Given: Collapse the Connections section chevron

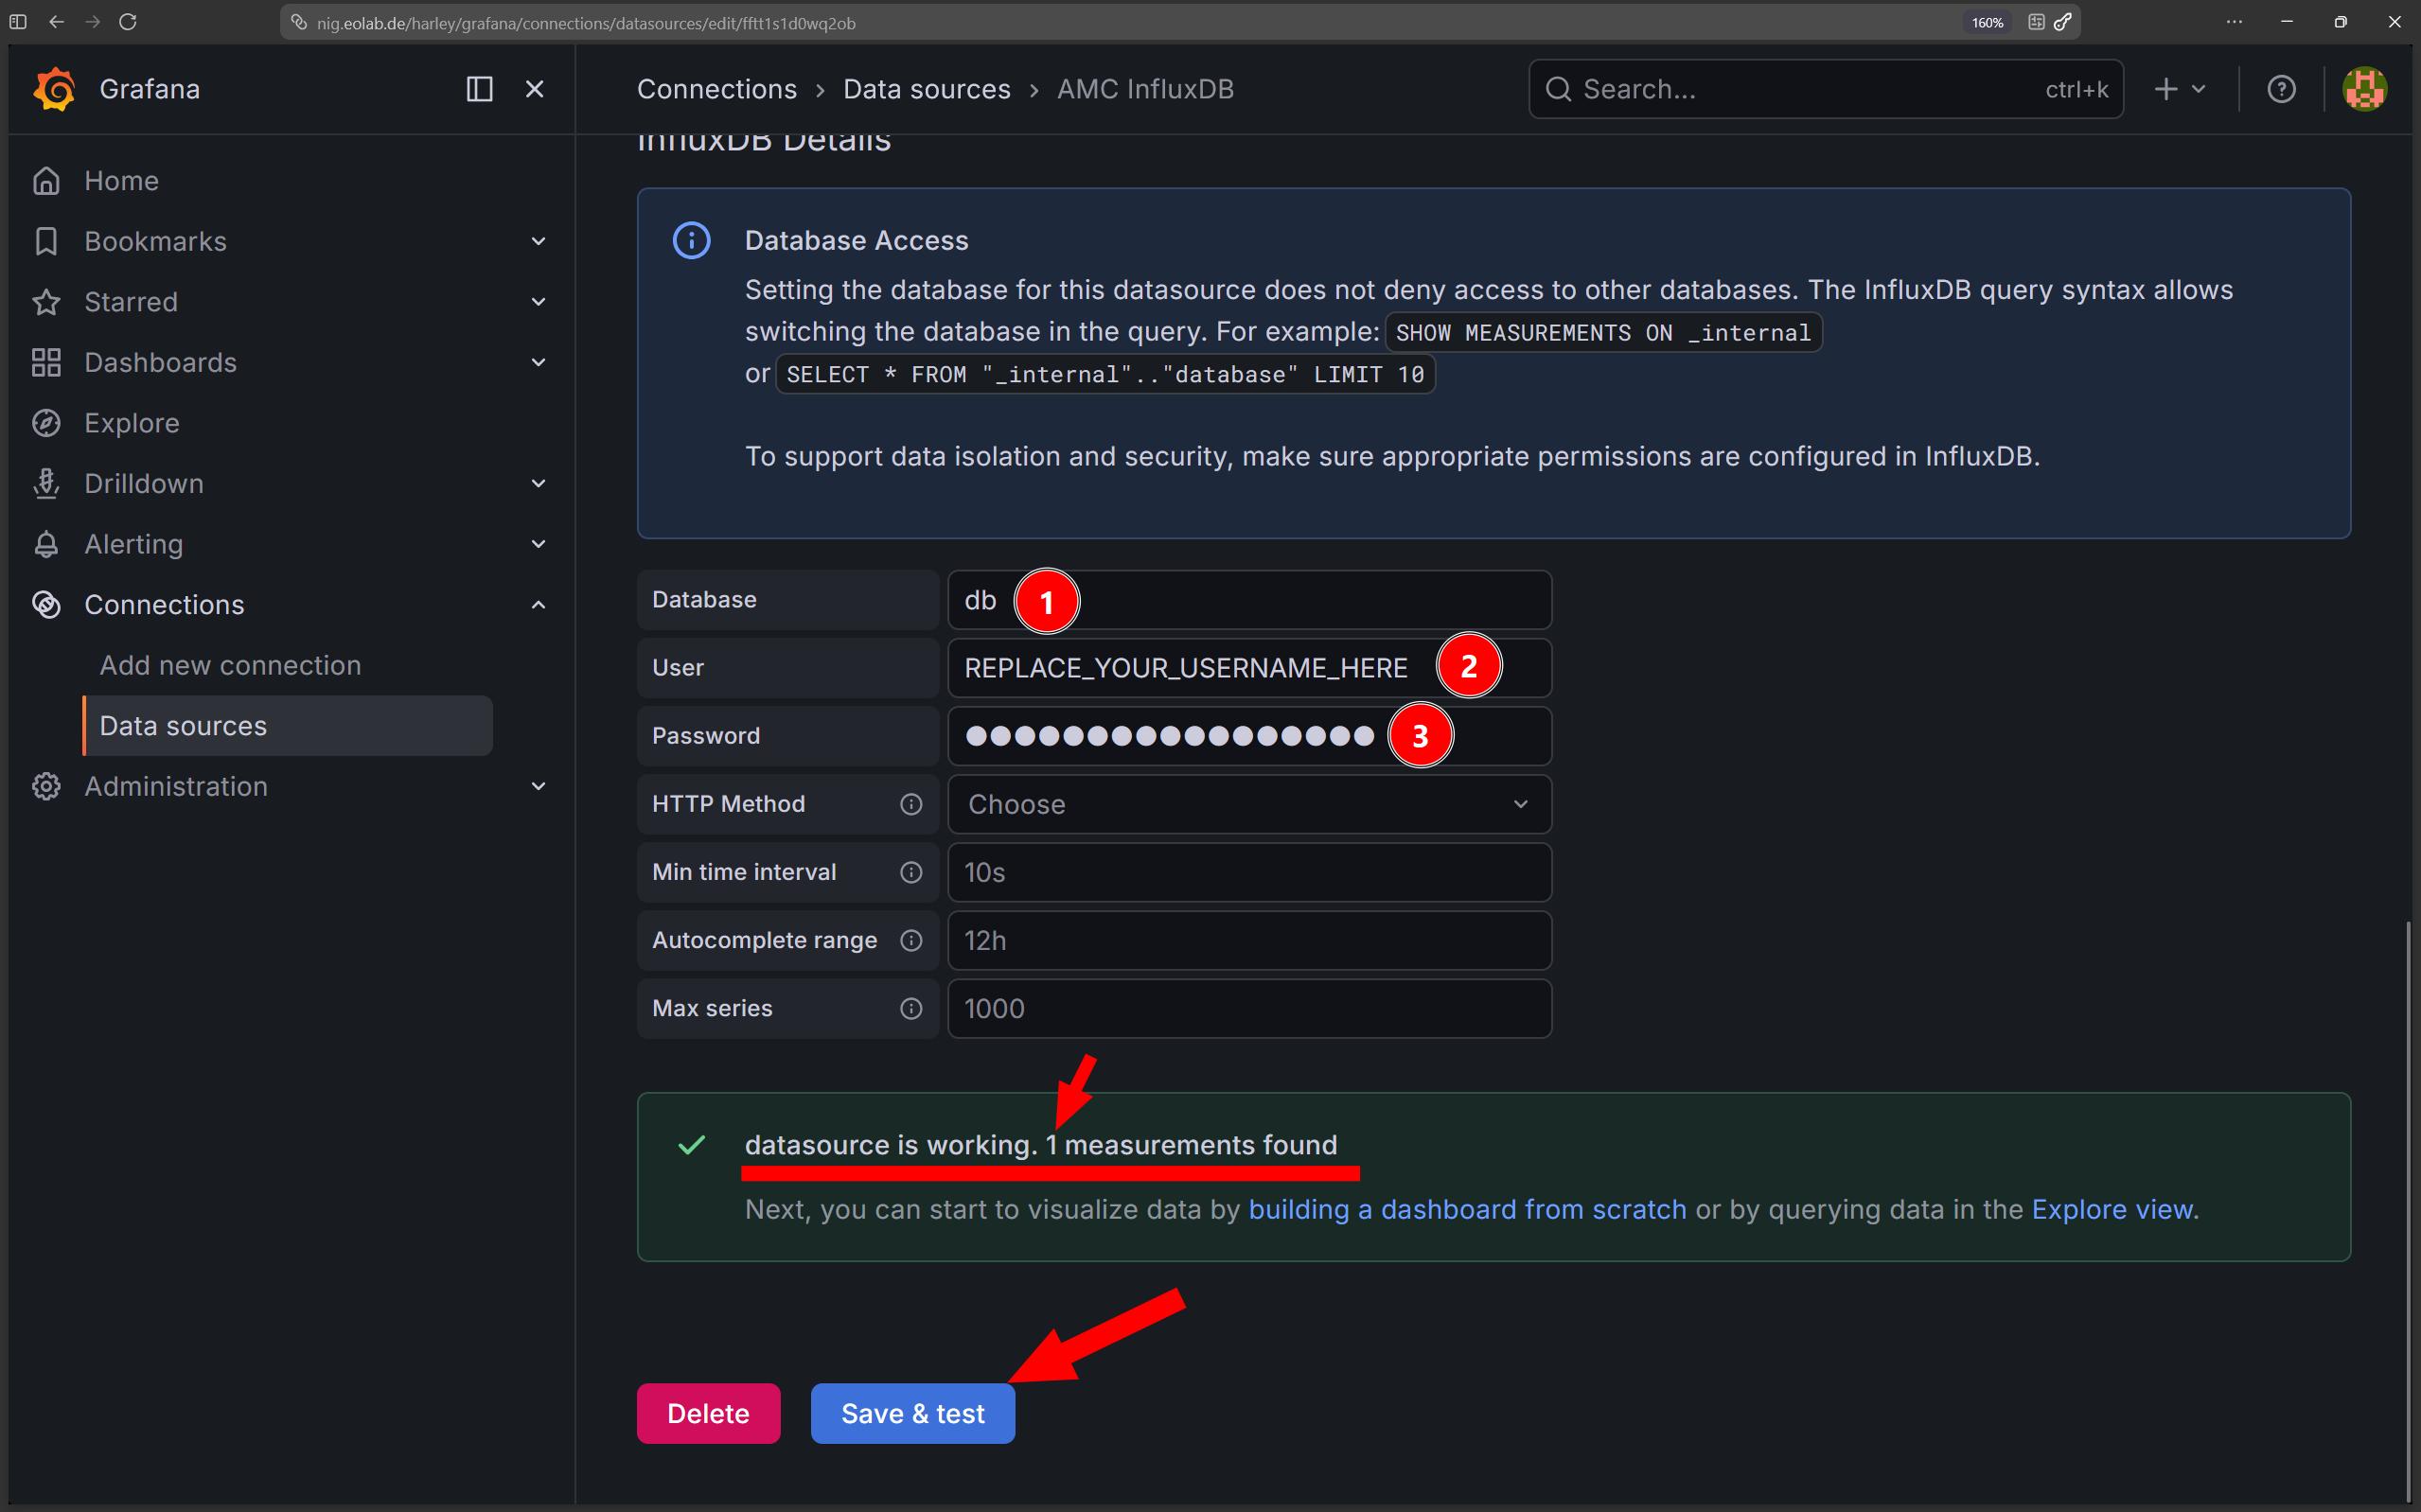Looking at the screenshot, I should [538, 605].
